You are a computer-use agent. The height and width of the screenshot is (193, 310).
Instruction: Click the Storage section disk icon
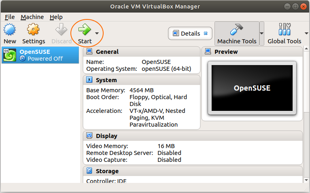(89, 171)
